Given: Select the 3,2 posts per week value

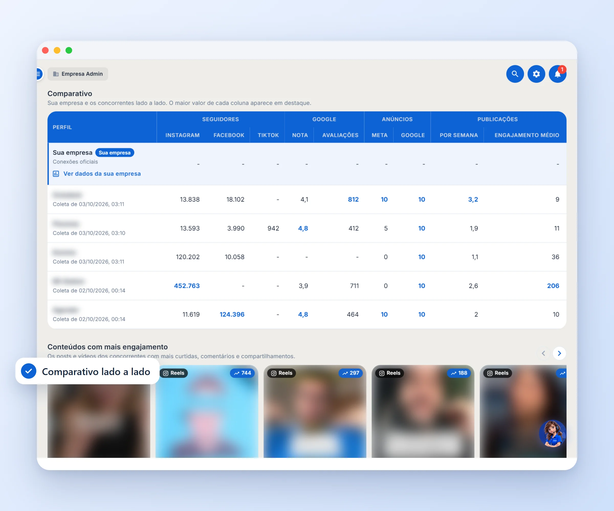Looking at the screenshot, I should 473,200.
